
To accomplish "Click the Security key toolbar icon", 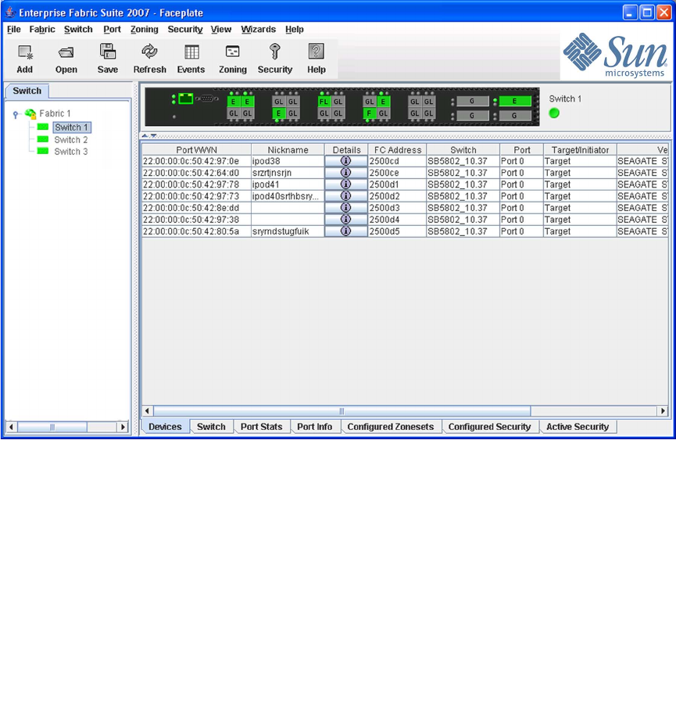I will pyautogui.click(x=274, y=52).
